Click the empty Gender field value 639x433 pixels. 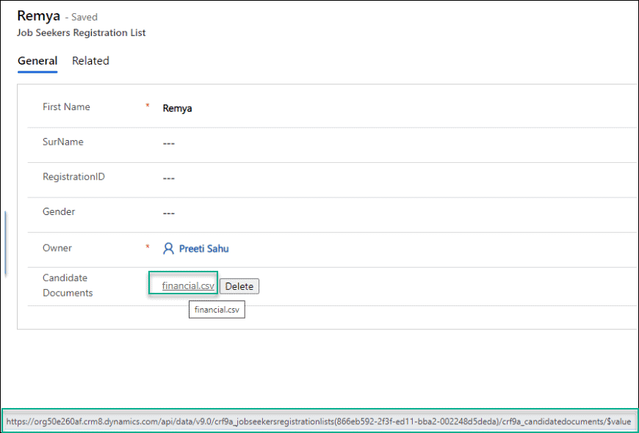tap(169, 214)
